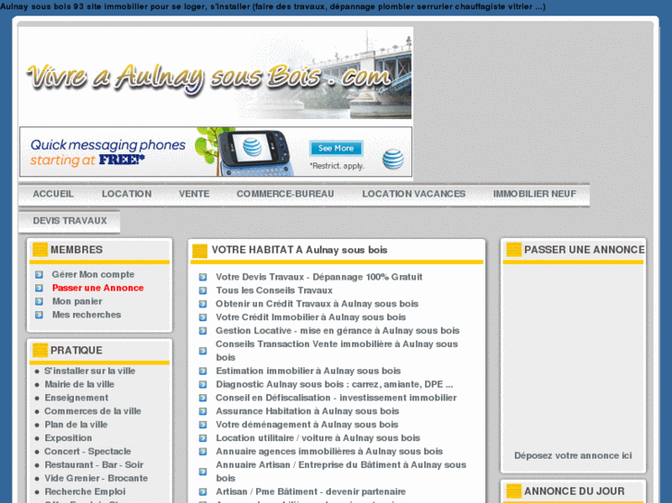The image size is (672, 503).
Task: Click the See More ad button
Action: point(336,148)
